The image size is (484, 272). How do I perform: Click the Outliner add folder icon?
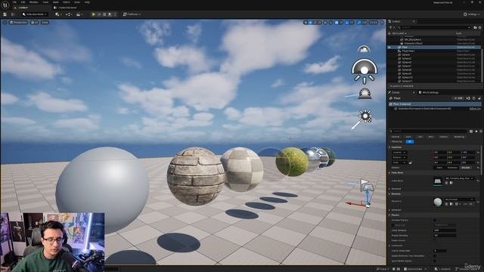pos(475,27)
